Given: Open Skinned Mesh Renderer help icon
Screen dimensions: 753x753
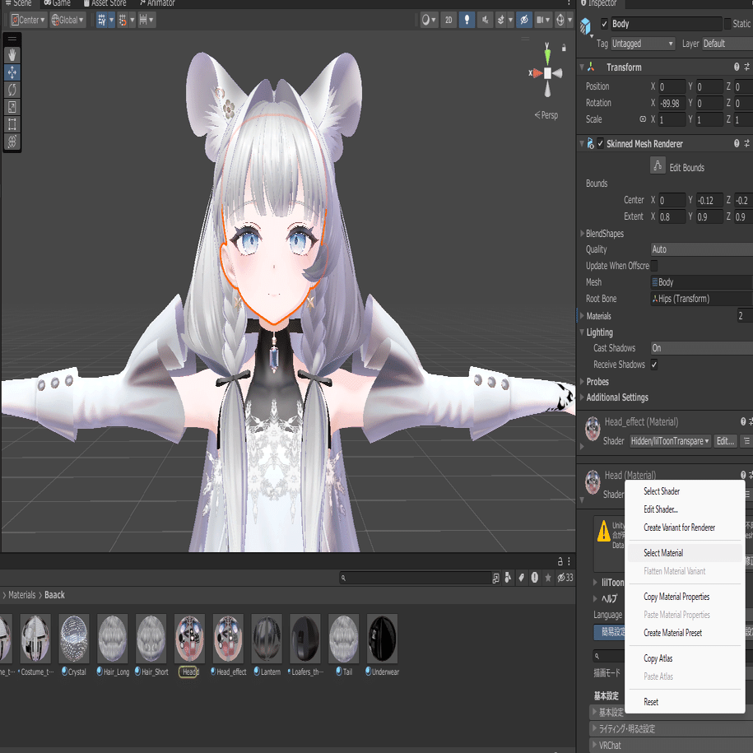Looking at the screenshot, I should 737,143.
